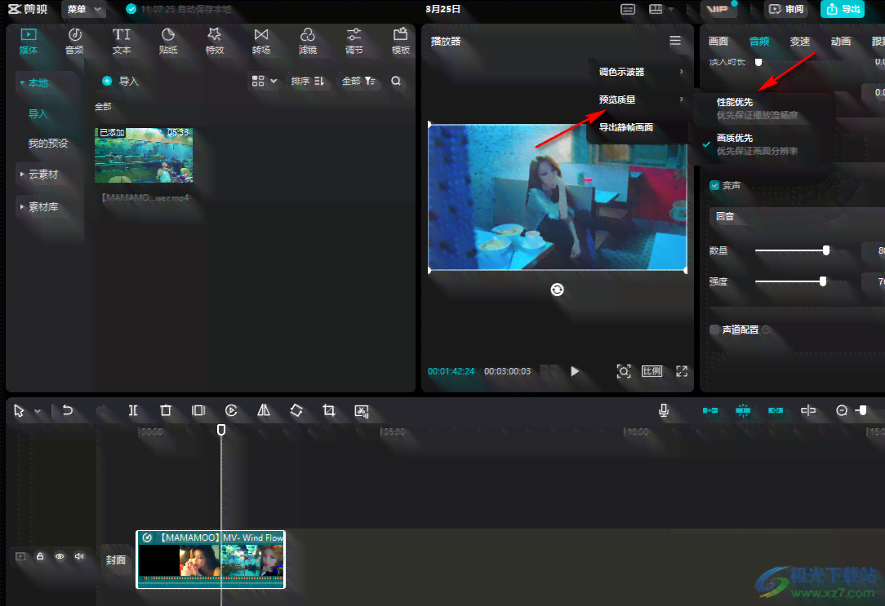
Task: Click the rotate handle below the preview
Action: (557, 290)
